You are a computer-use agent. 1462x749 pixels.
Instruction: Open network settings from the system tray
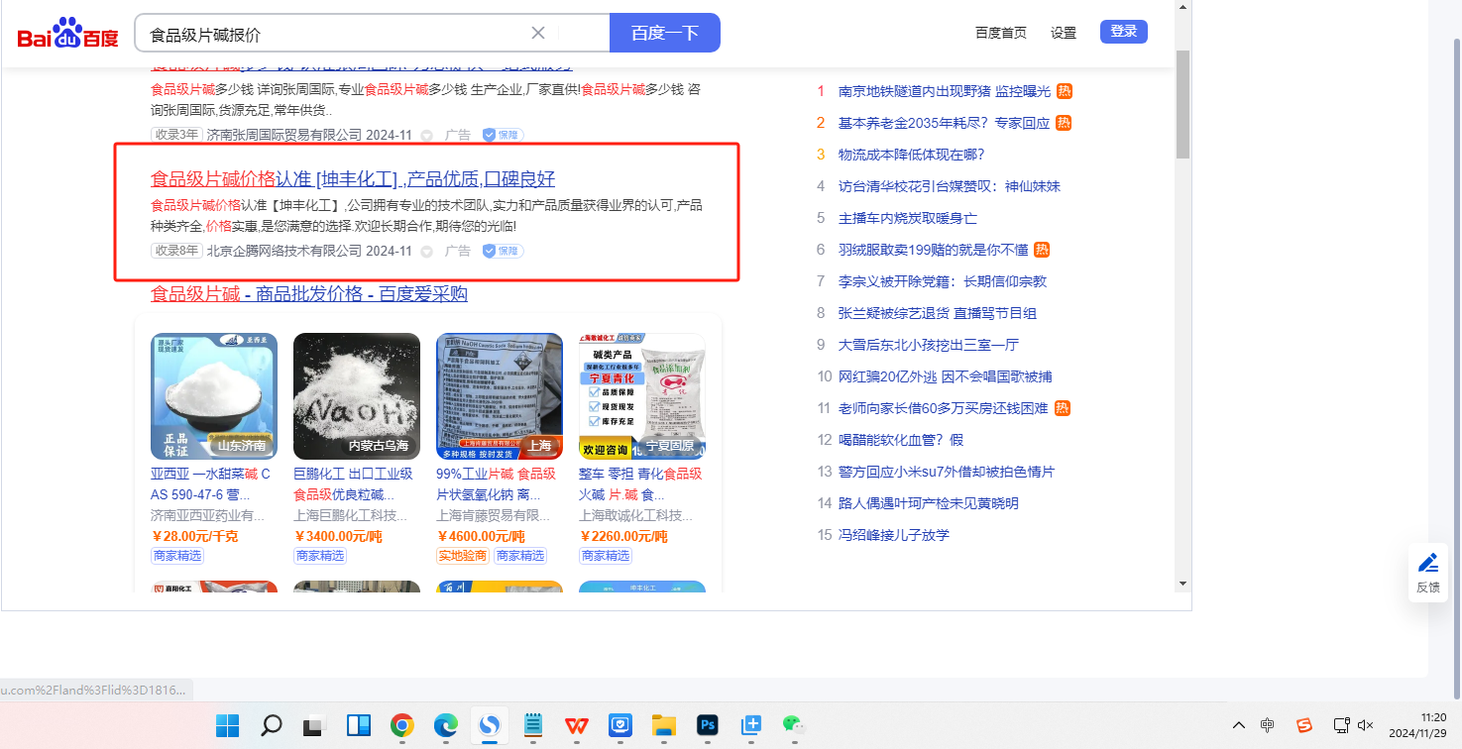pos(1341,725)
